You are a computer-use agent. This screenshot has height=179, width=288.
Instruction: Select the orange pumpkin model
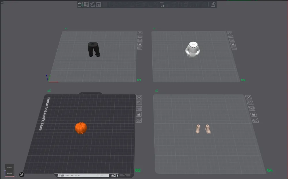click(x=81, y=128)
